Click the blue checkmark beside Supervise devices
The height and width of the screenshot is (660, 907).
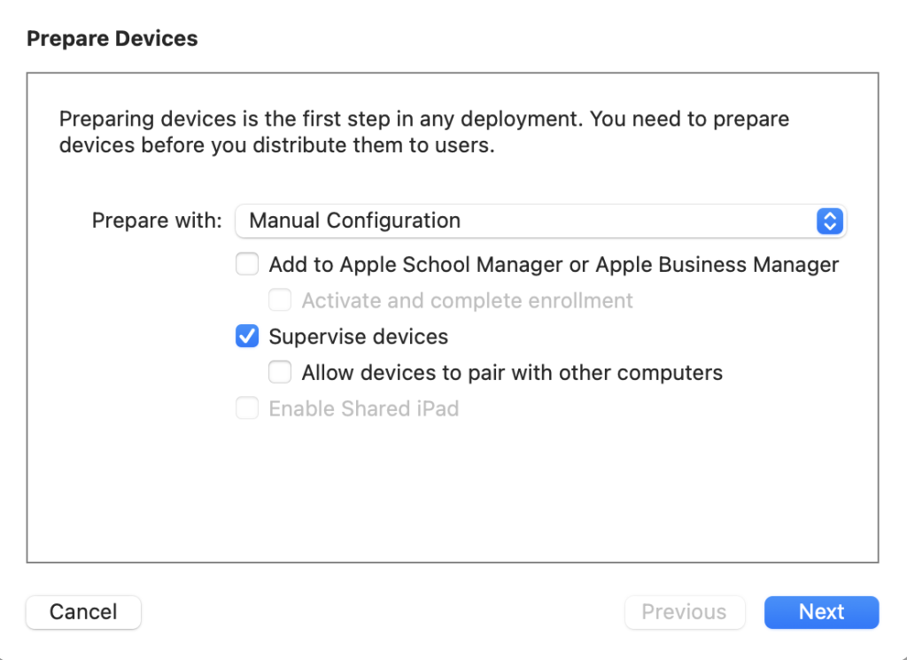247,336
